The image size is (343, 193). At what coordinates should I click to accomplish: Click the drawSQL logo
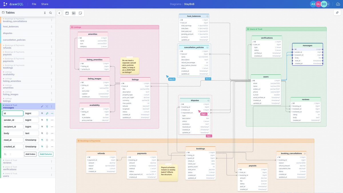point(14,4)
